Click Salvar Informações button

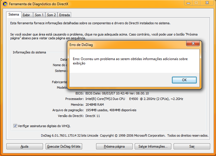(153, 146)
